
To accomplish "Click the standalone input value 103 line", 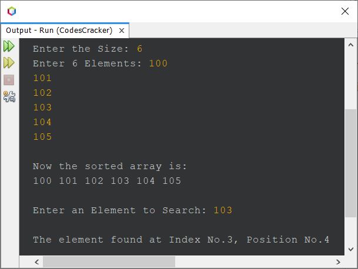I will click(x=42, y=107).
